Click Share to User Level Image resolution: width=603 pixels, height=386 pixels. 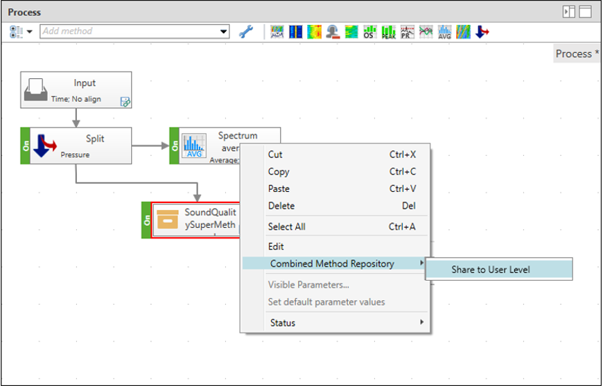tap(491, 270)
